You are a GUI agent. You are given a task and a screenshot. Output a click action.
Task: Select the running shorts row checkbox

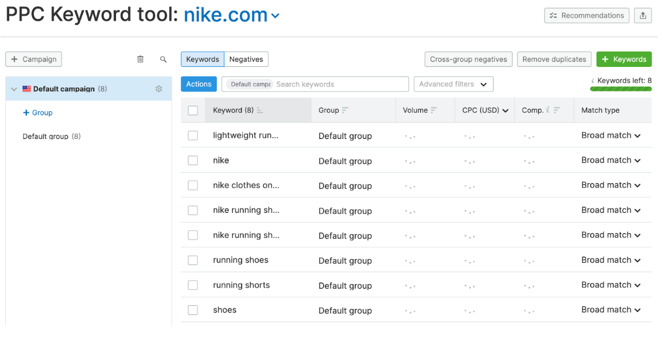(x=193, y=285)
